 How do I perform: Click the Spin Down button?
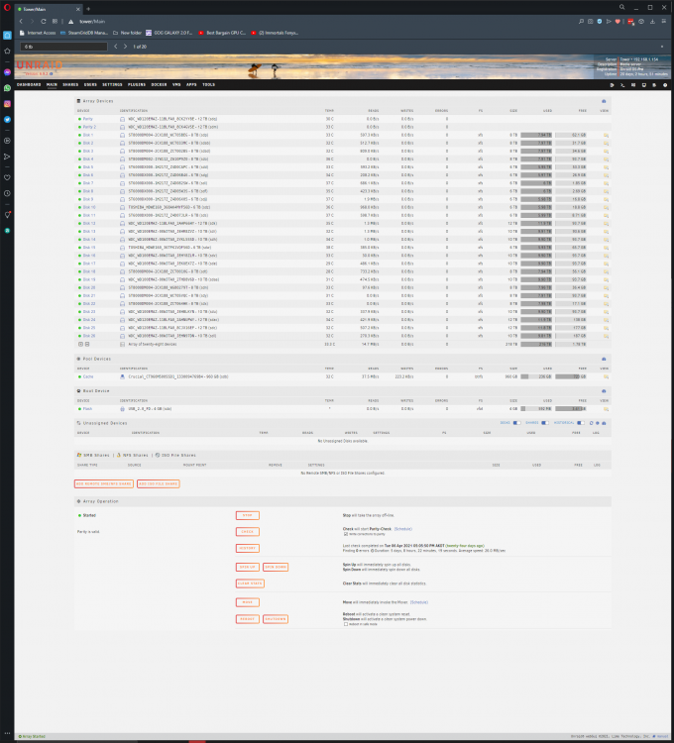276,568
